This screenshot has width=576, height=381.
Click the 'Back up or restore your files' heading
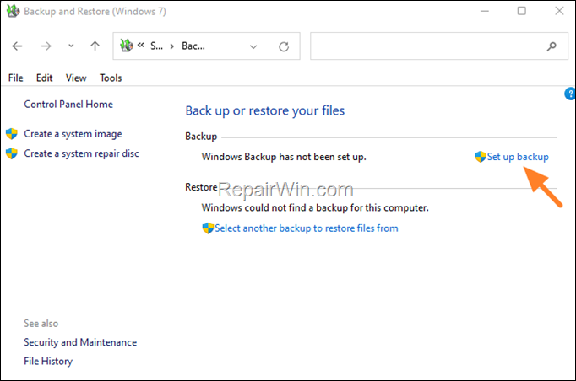pyautogui.click(x=265, y=110)
